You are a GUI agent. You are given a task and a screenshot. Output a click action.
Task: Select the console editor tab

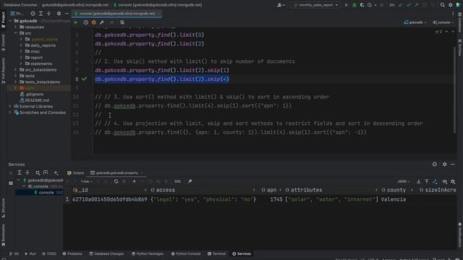[117, 14]
